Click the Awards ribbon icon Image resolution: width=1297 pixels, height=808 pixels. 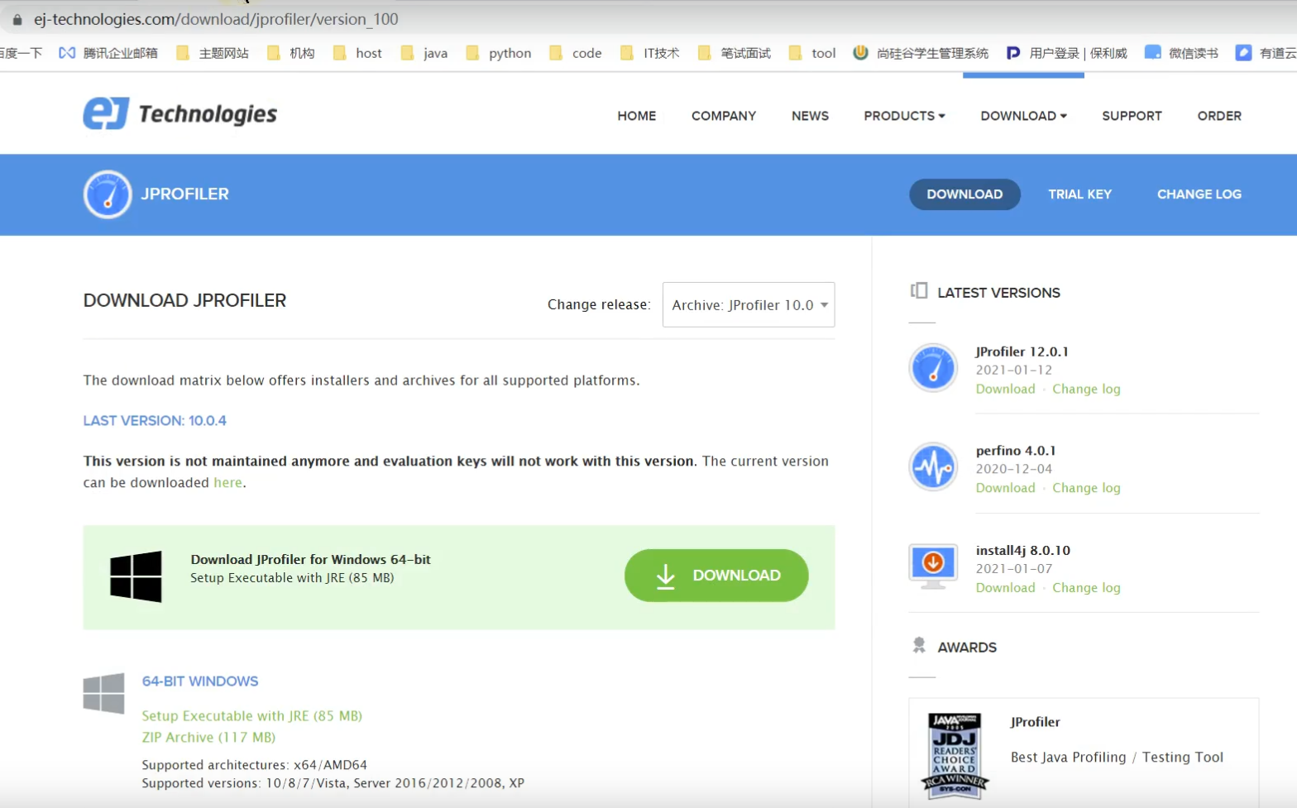(919, 645)
